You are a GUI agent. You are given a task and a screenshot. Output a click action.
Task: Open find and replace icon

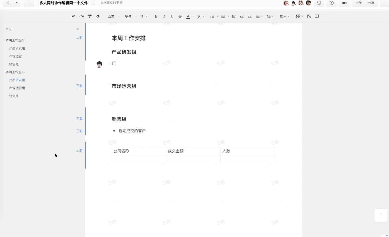[309, 16]
